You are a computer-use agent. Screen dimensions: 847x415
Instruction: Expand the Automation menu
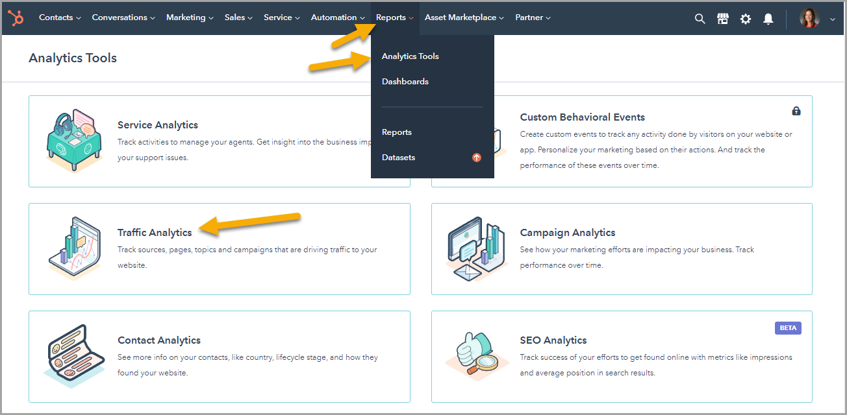(x=338, y=18)
